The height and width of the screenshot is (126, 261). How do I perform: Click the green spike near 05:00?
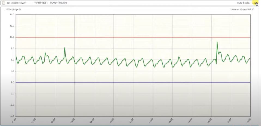[65, 48]
